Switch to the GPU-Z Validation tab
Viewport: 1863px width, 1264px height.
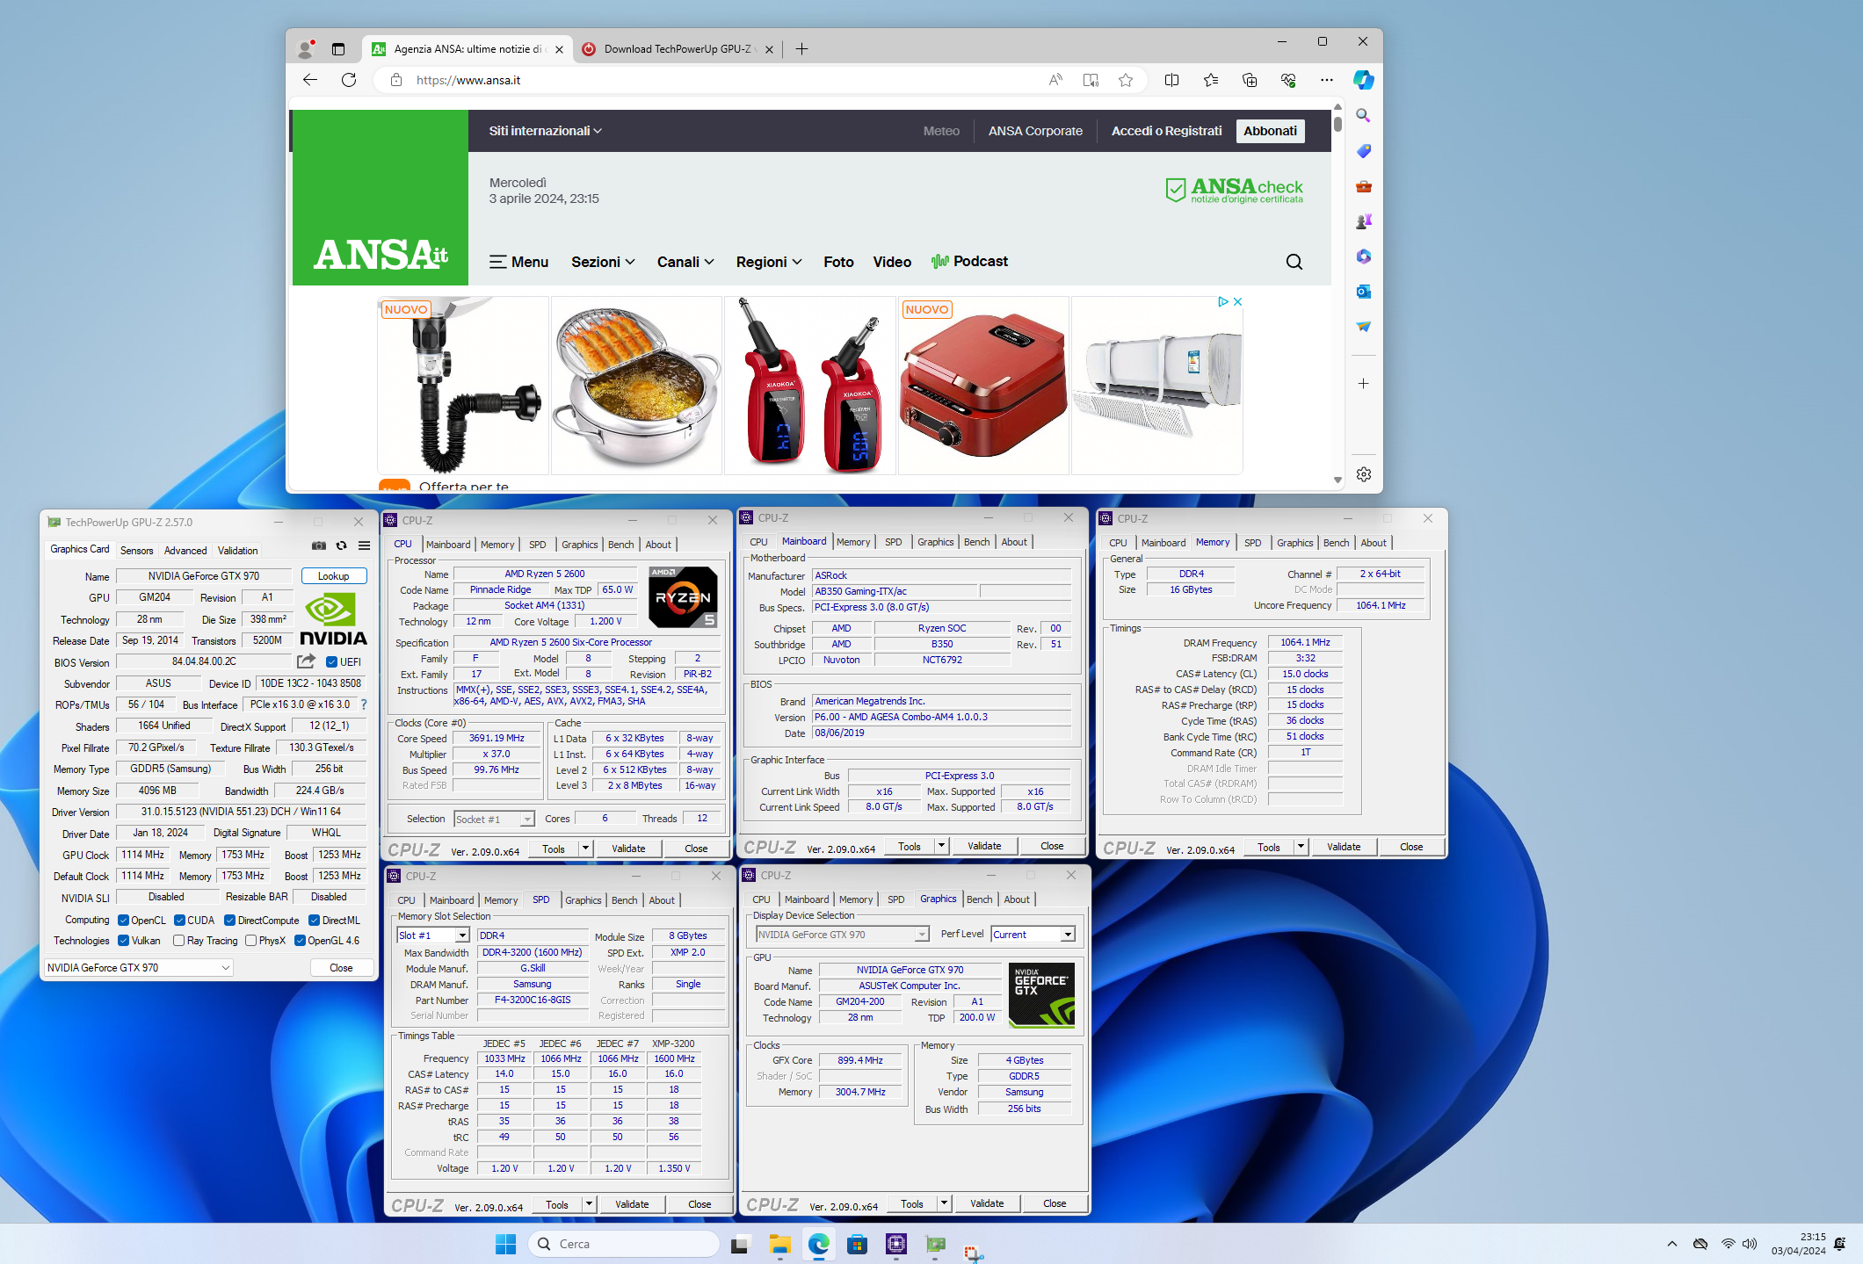[237, 551]
